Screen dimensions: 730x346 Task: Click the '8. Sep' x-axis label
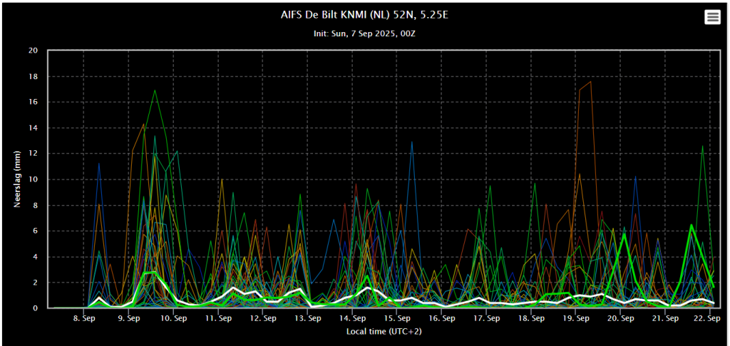(84, 318)
